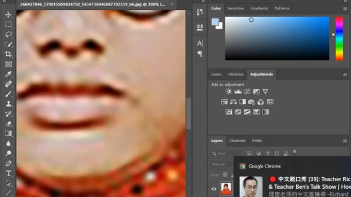Open the Normal blend mode dropdown
Viewport: 351px width, 197px height.
222,164
